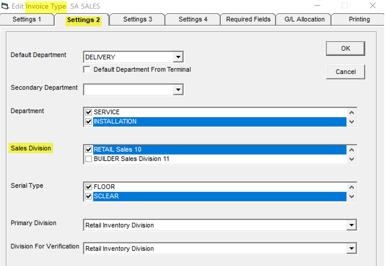Open the G/L Allocation tab
The height and width of the screenshot is (266, 385).
click(304, 19)
